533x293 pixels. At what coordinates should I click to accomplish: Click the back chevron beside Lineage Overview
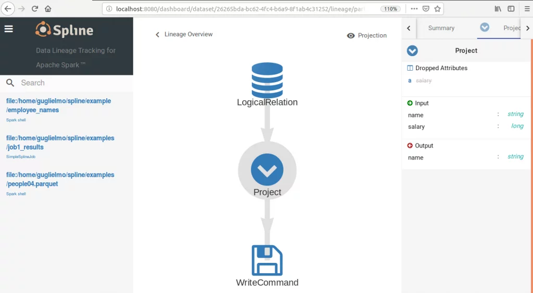[157, 35]
